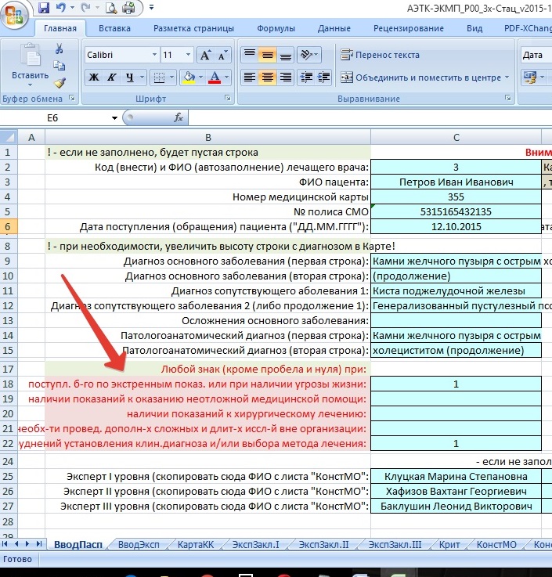The height and width of the screenshot is (577, 552).
Task: Go to last sheet navigation arrow
Action: click(x=39, y=544)
